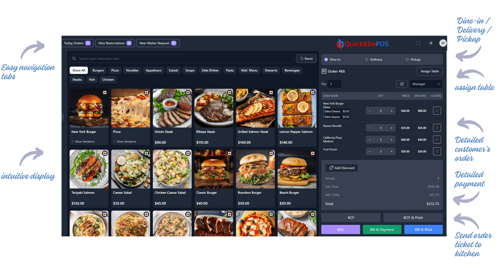The width and height of the screenshot is (502, 268).
Task: Click the edit note icon beside Pax
Action: click(402, 84)
